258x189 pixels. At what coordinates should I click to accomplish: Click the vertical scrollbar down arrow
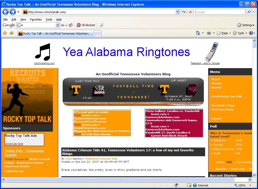[254, 175]
